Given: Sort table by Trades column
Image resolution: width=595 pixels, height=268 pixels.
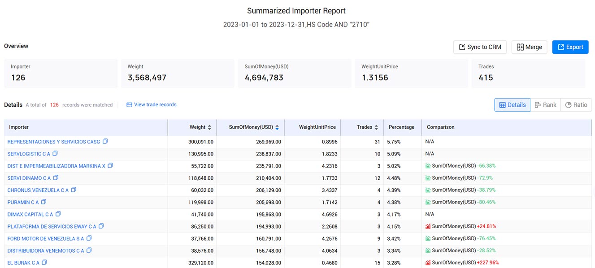Looking at the screenshot, I should pyautogui.click(x=376, y=127).
